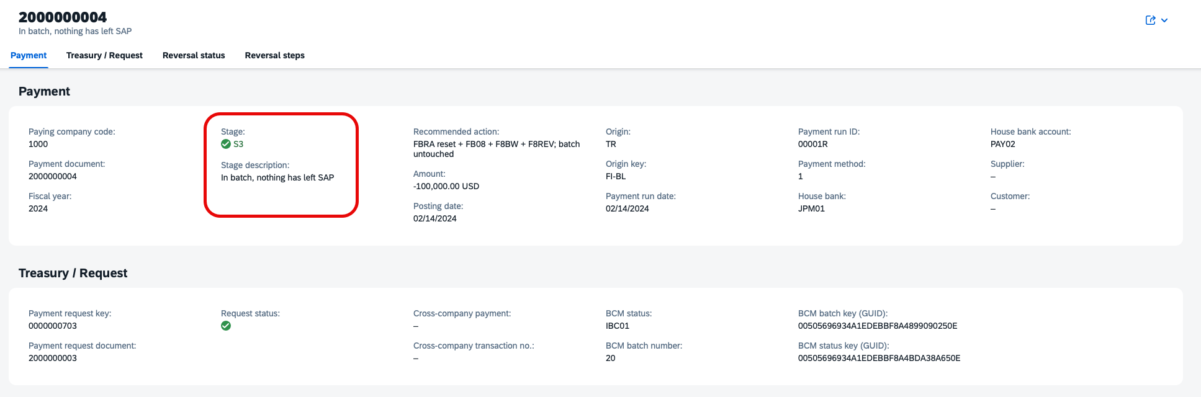Click the 'Request status:' label
The width and height of the screenshot is (1201, 397).
250,313
